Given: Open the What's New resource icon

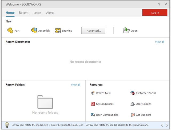Looking at the screenshot, I should point(93,93).
